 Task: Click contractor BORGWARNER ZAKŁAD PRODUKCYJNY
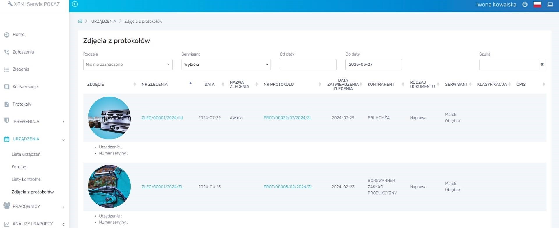coord(382,187)
